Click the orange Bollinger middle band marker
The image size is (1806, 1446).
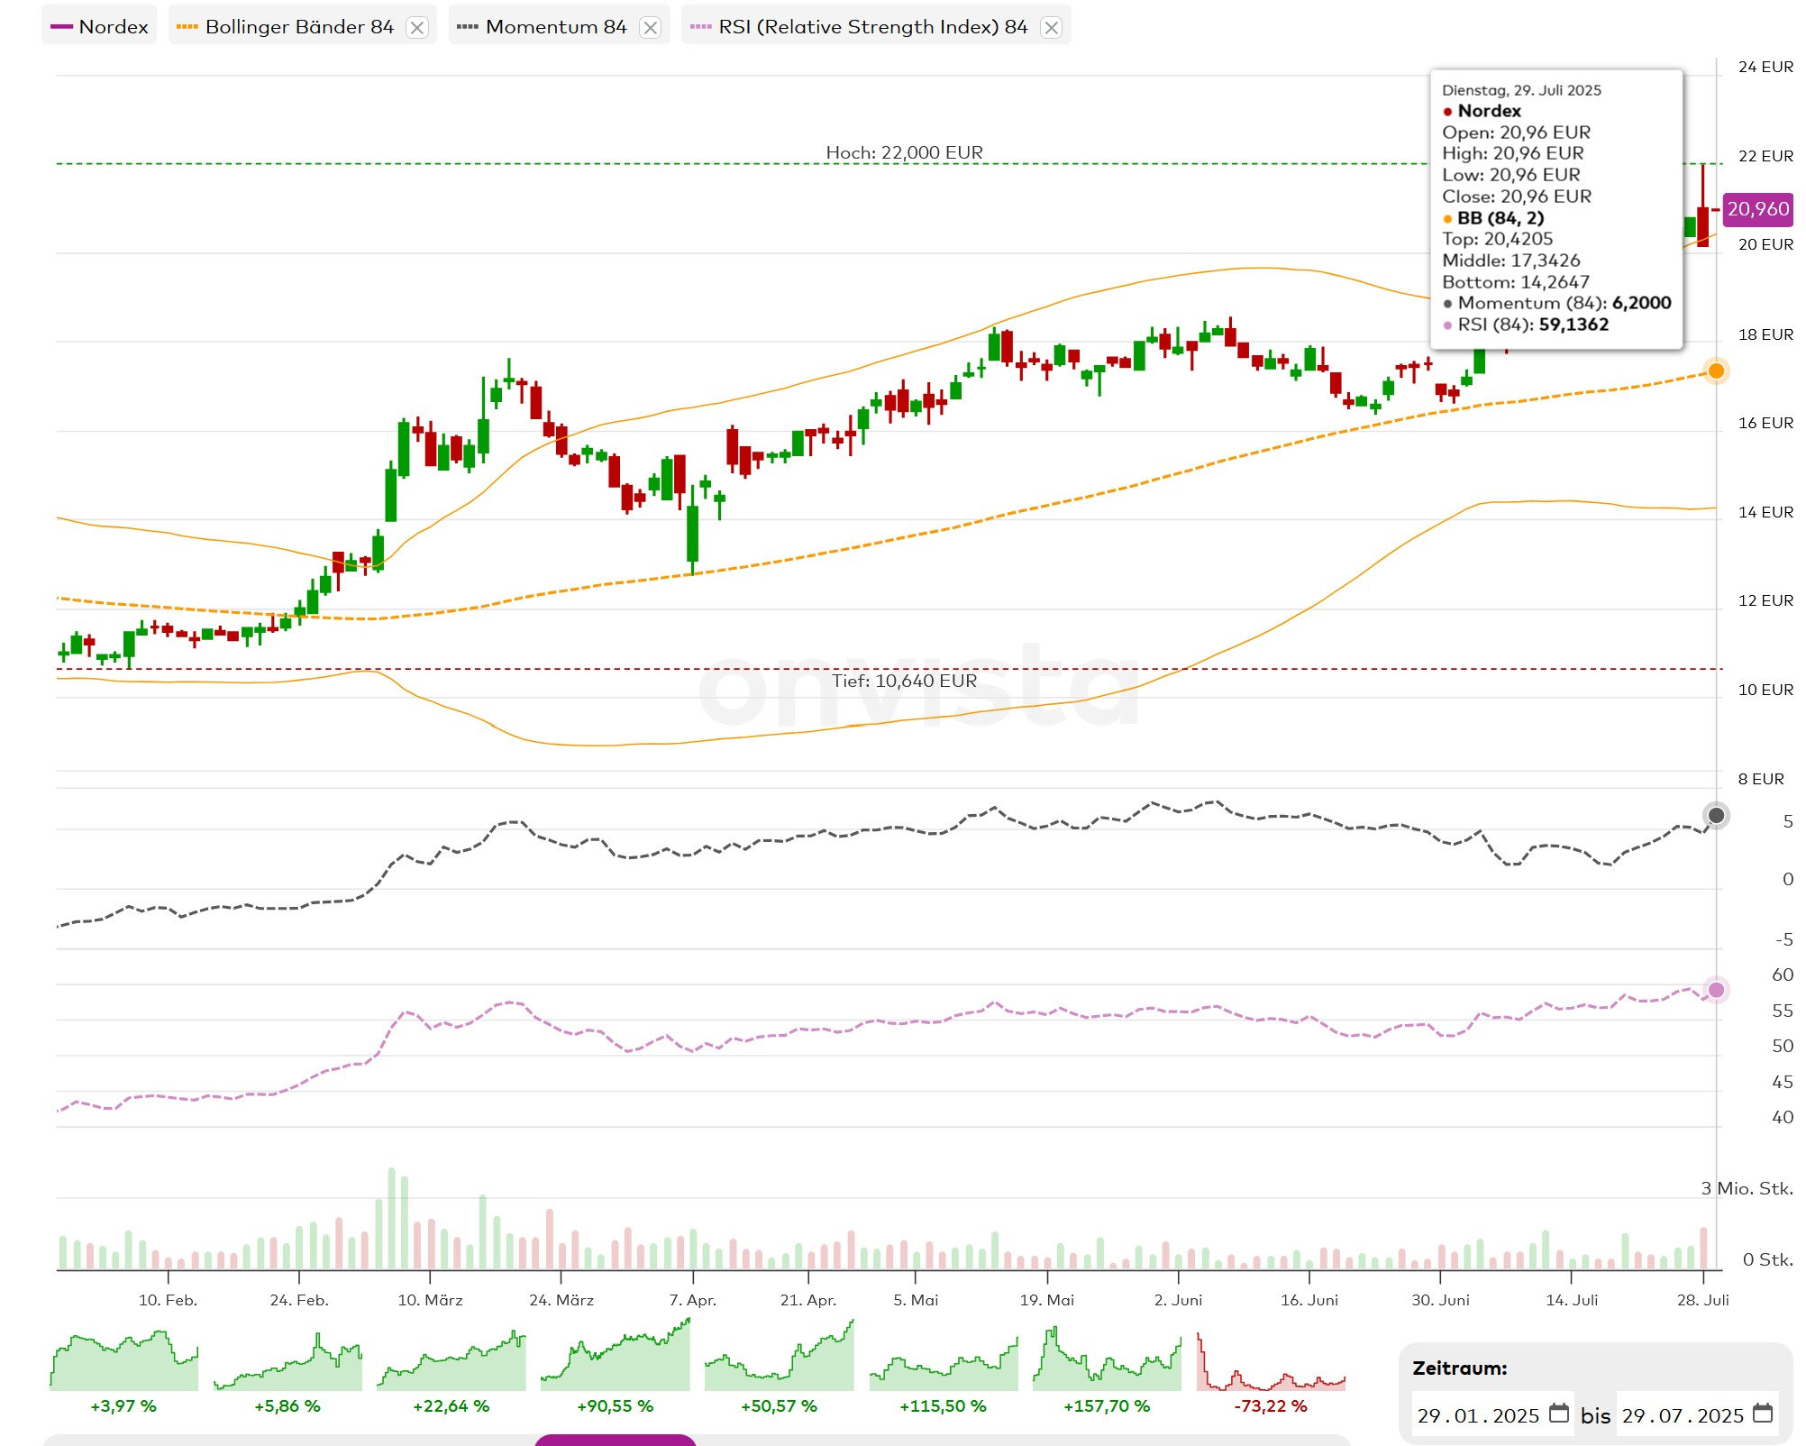[x=1716, y=371]
